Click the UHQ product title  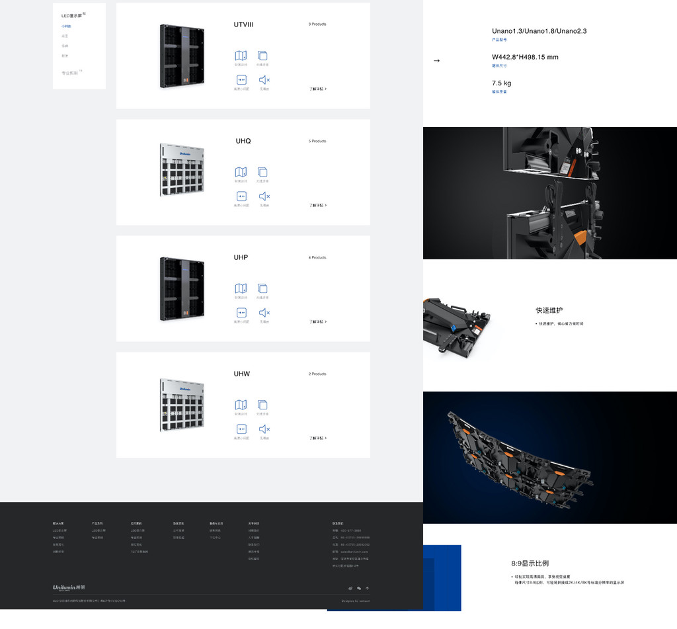[243, 141]
